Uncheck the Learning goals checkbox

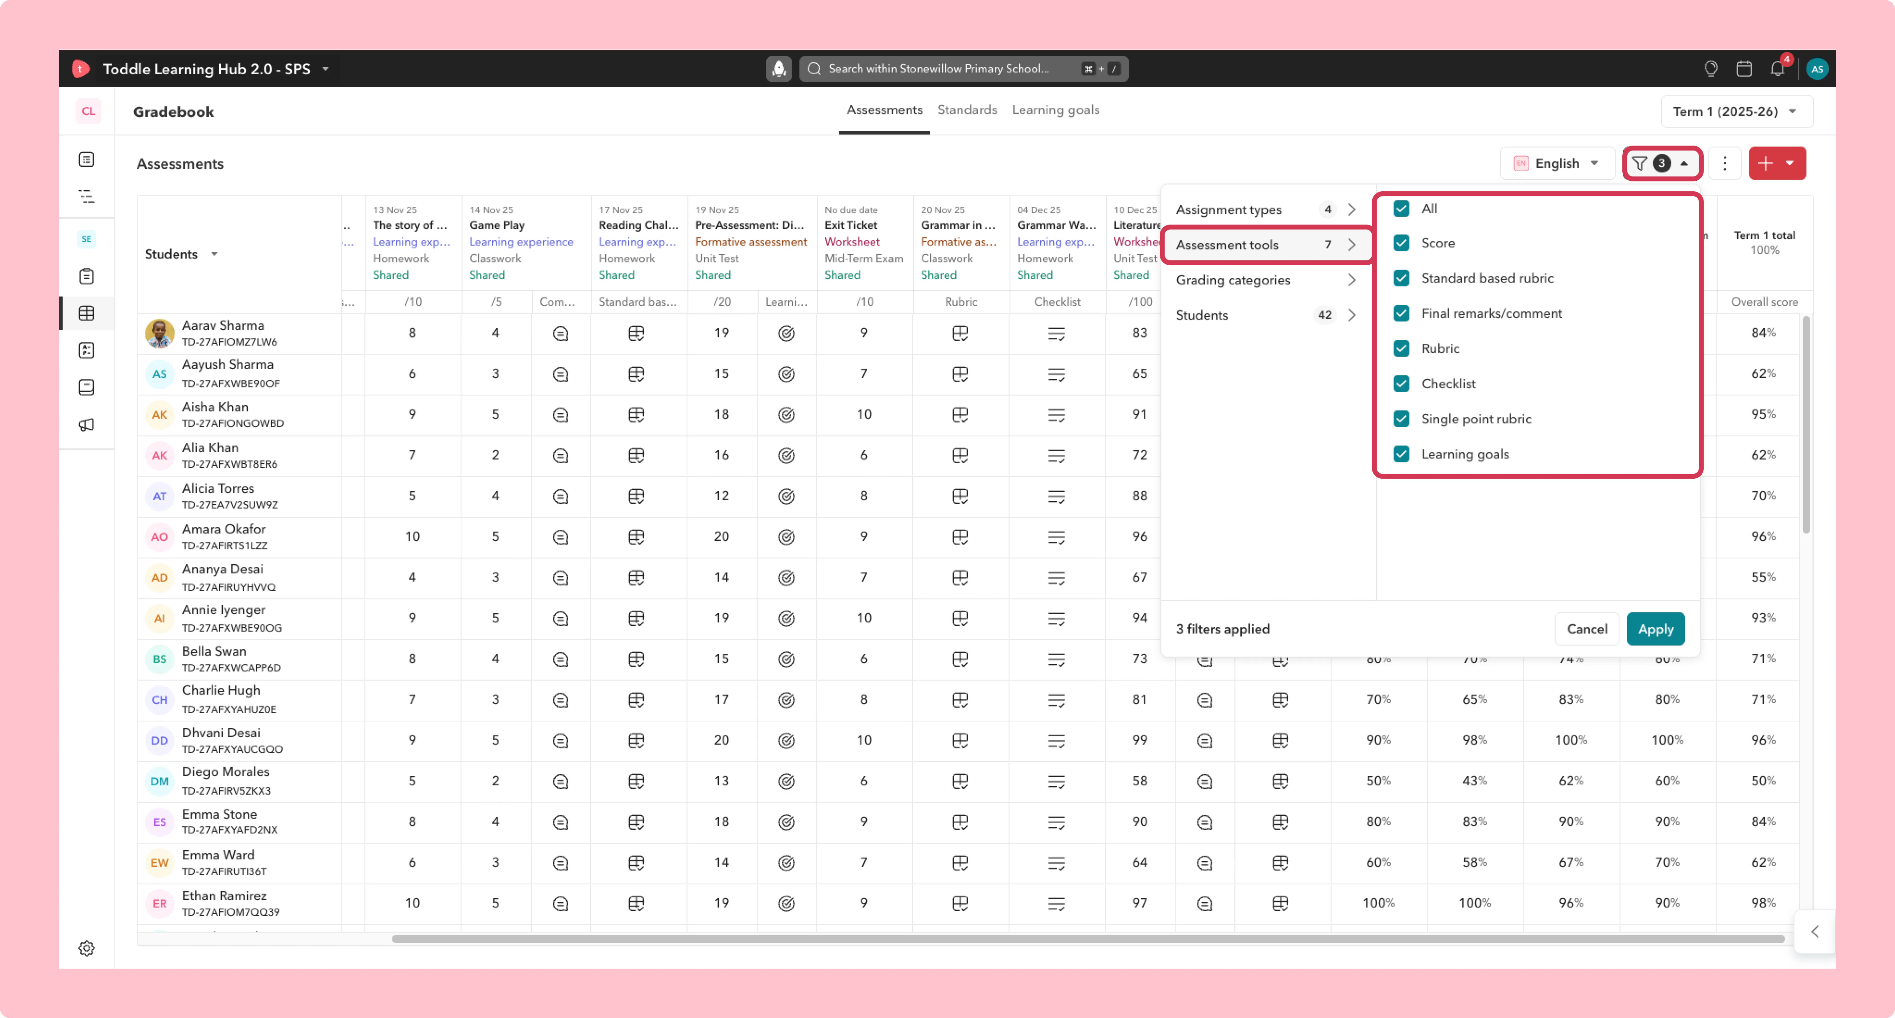coord(1402,454)
